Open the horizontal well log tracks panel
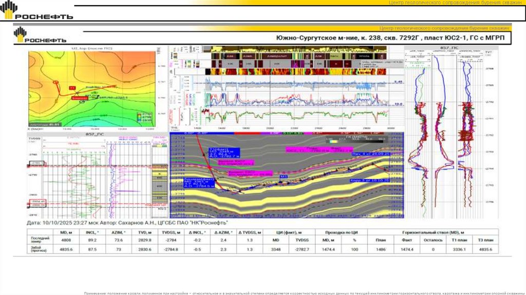 [x=287, y=88]
